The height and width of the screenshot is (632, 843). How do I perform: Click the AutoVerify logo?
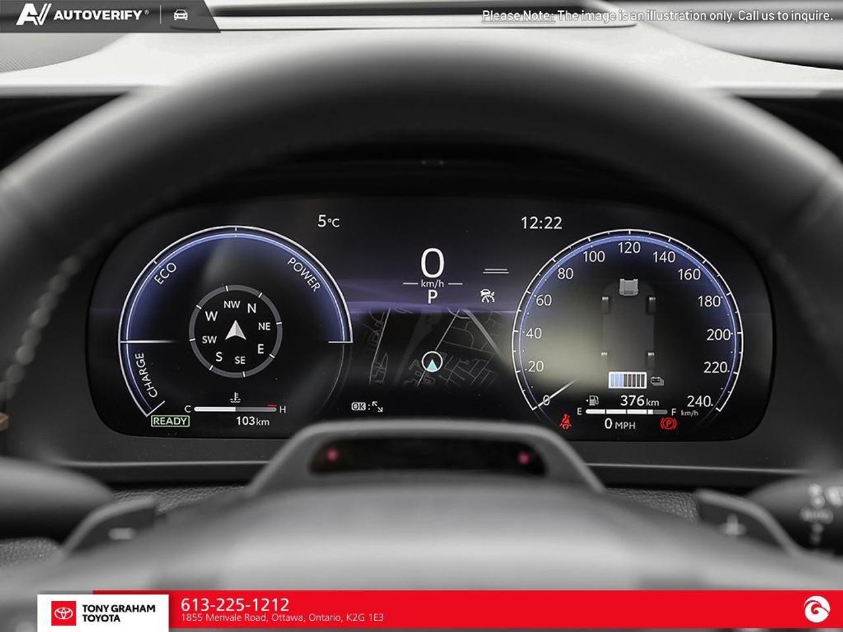pos(82,14)
